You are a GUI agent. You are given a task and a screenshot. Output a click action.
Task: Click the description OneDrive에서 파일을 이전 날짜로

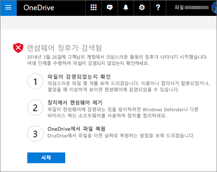[x=121, y=136]
